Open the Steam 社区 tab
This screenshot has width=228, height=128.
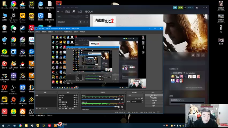click(80, 12)
